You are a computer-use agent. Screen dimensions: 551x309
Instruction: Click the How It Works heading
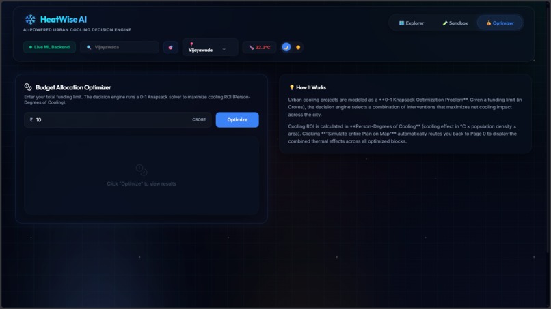[311, 87]
